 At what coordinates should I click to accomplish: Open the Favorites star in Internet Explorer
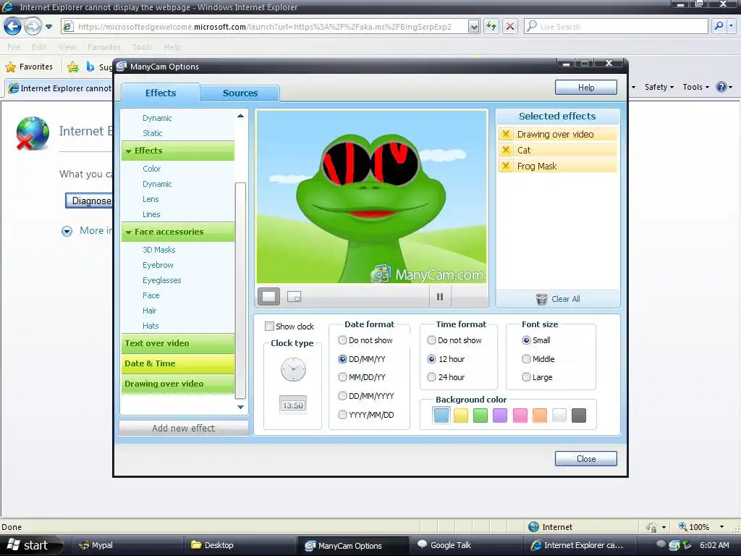(10, 67)
